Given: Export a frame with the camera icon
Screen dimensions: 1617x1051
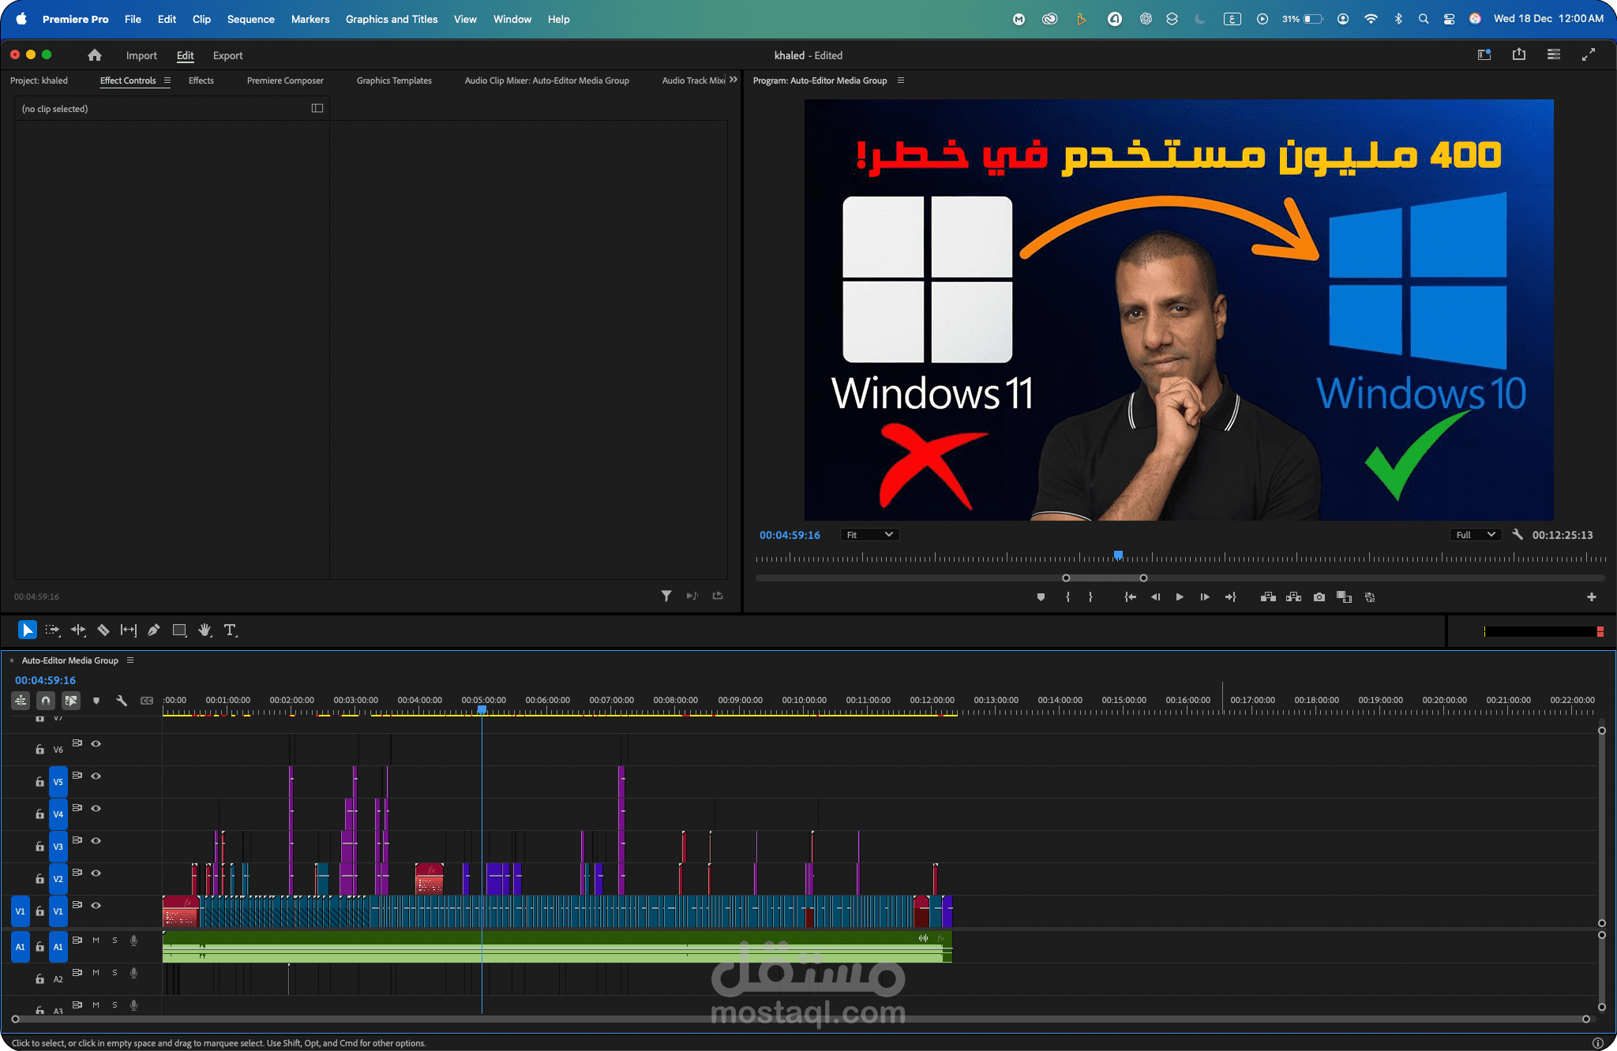Looking at the screenshot, I should 1319,597.
